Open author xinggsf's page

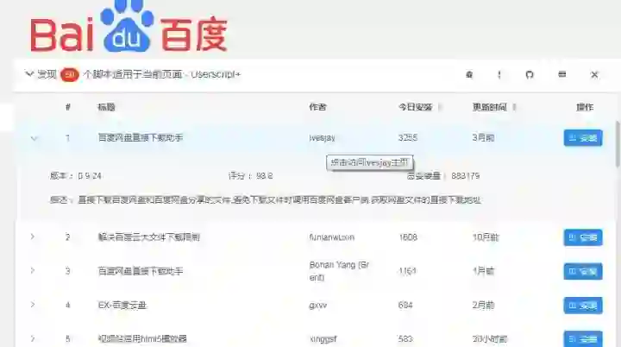[323, 338]
